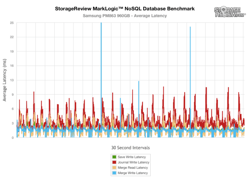Click the 3 y-axis value
This screenshot has width=251, height=185.
13,123
